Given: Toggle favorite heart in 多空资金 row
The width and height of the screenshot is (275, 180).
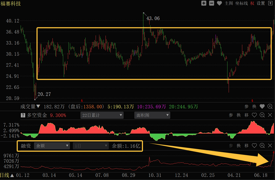Looking at the screenshot, I should 254,116.
